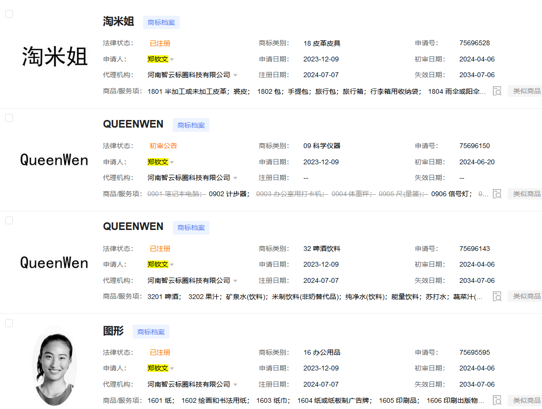Expand applicant dropdown arrow in 淘米姐 entry
This screenshot has width=542, height=409.
pos(172,60)
